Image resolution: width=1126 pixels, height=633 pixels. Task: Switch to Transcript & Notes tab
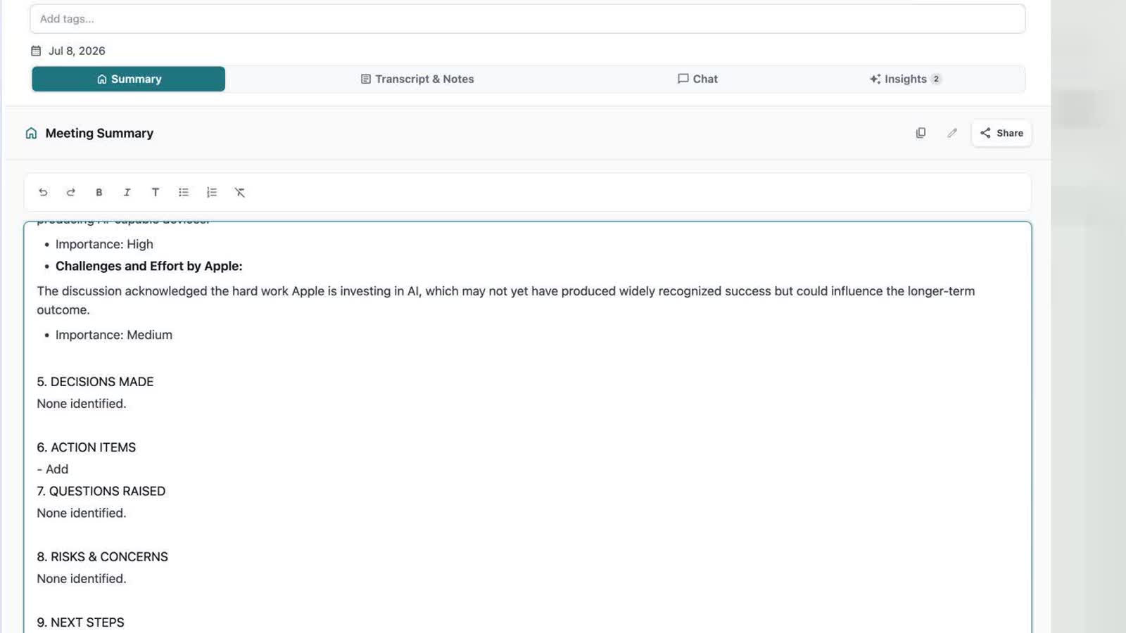(417, 79)
